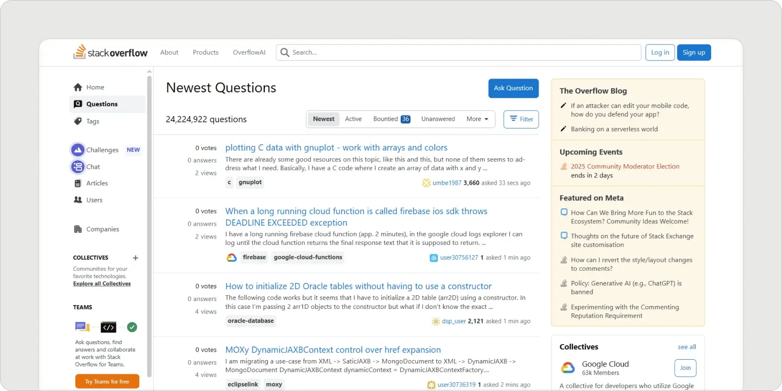Click the Tags tag icon
The width and height of the screenshot is (782, 391).
(x=78, y=121)
